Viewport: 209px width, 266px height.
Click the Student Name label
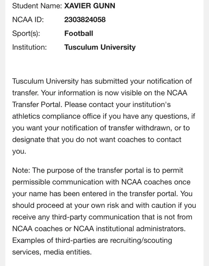pyautogui.click(x=37, y=6)
